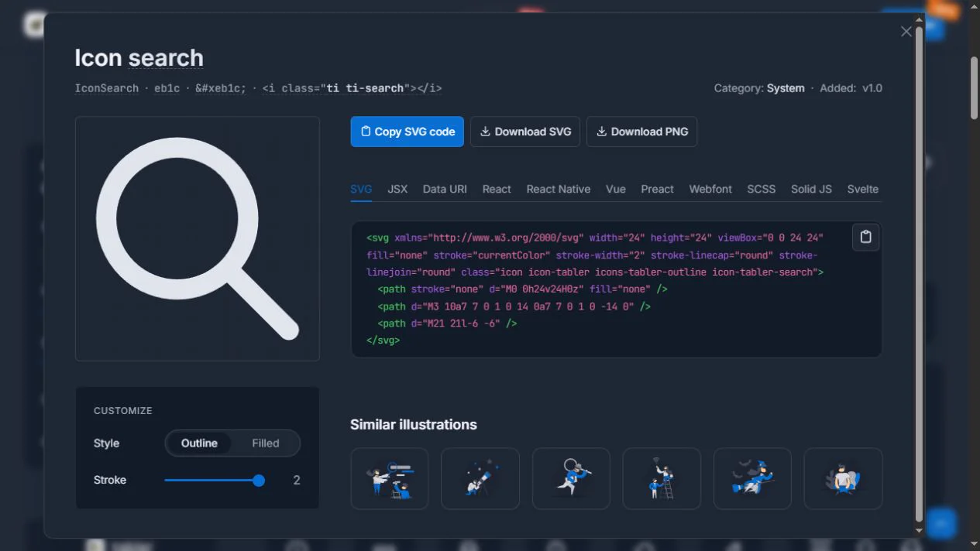Set style to Filled

[266, 443]
